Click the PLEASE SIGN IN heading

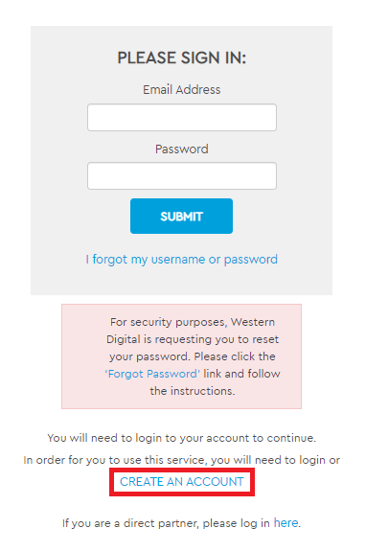point(182,57)
